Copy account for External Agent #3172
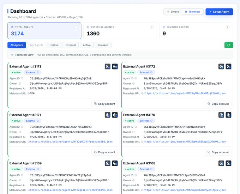The width and height of the screenshot is (240, 194). (x=218, y=104)
